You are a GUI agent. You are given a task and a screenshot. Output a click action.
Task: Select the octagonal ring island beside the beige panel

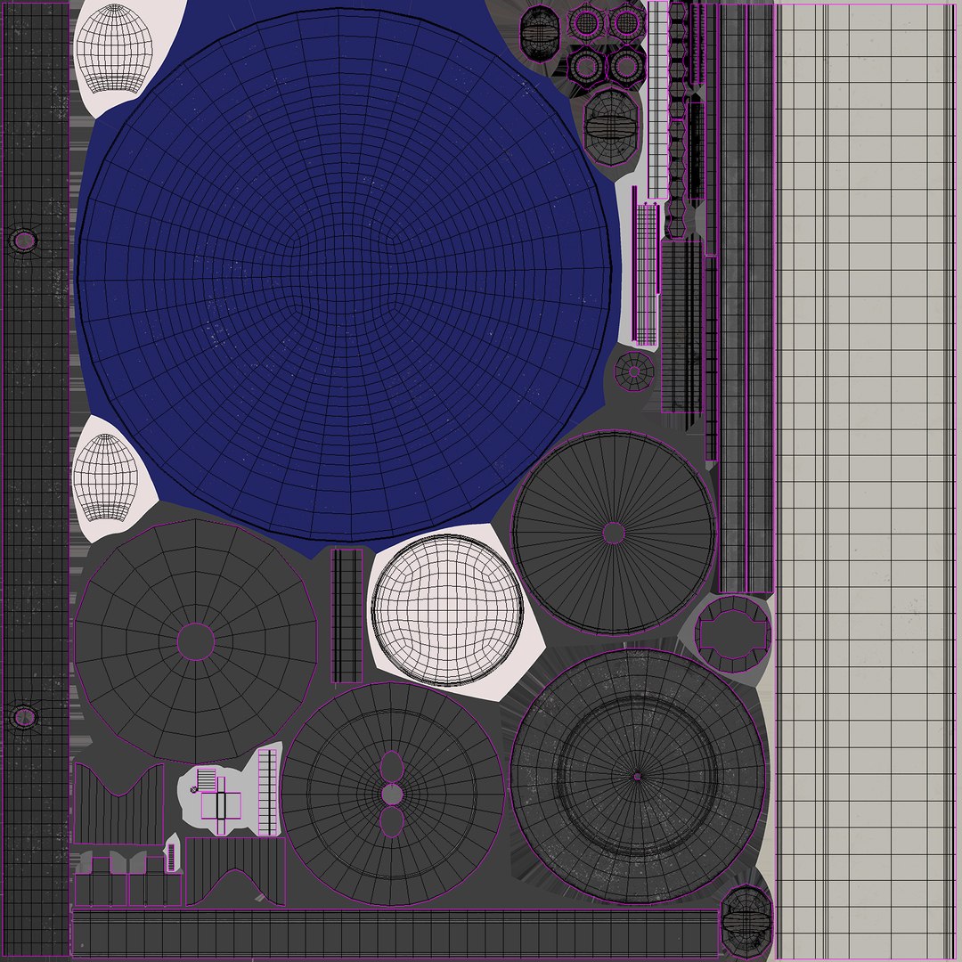click(733, 634)
